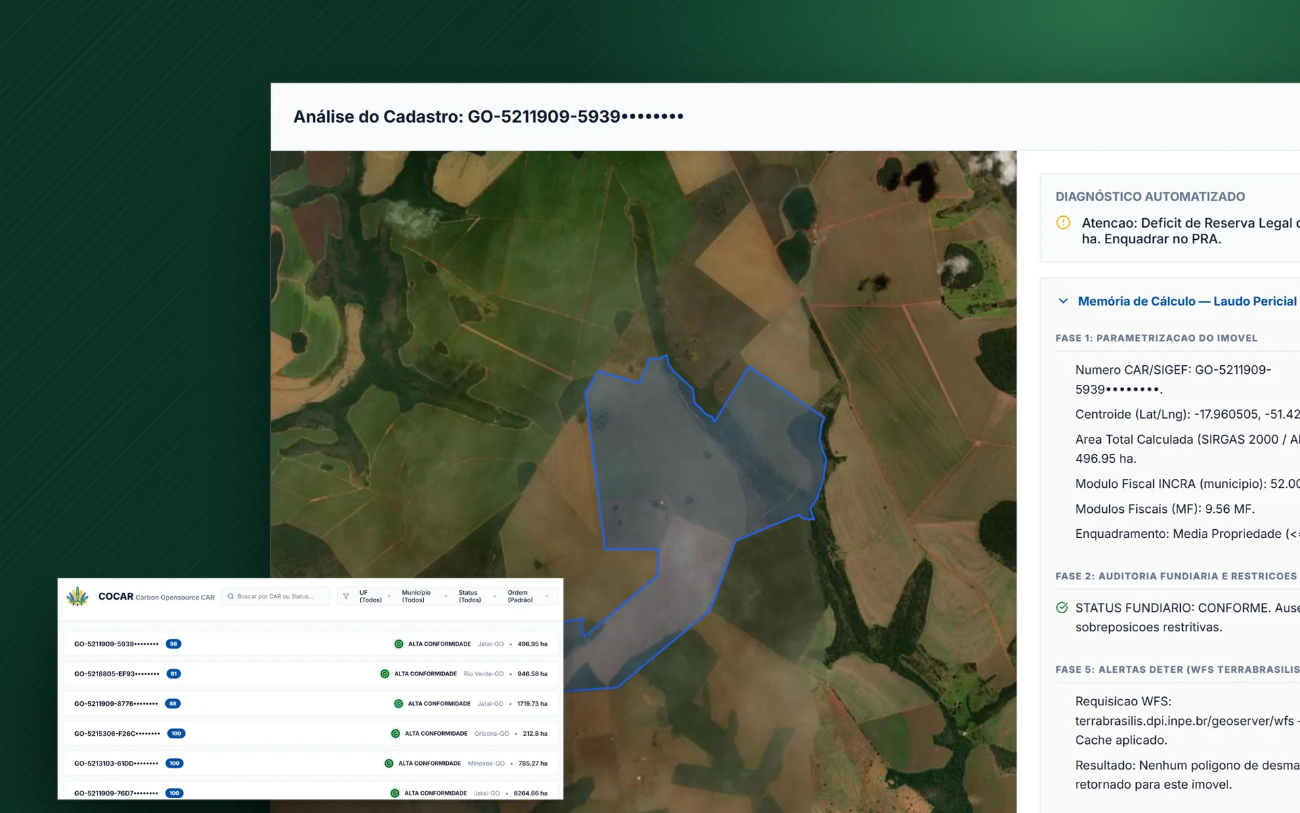Click the conformity check icon in the GO-5218805-EF93 row
The height and width of the screenshot is (813, 1300).
[x=385, y=673]
